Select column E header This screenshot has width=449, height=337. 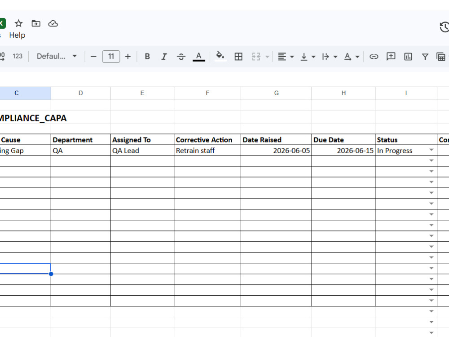tap(142, 93)
